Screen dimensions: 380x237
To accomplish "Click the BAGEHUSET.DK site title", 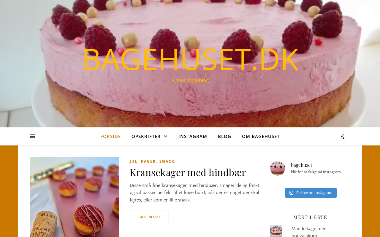I will coord(190,59).
